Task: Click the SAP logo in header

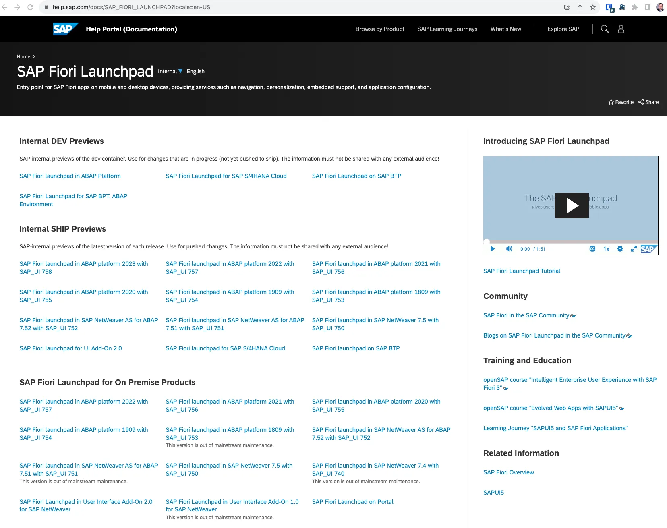Action: click(65, 29)
